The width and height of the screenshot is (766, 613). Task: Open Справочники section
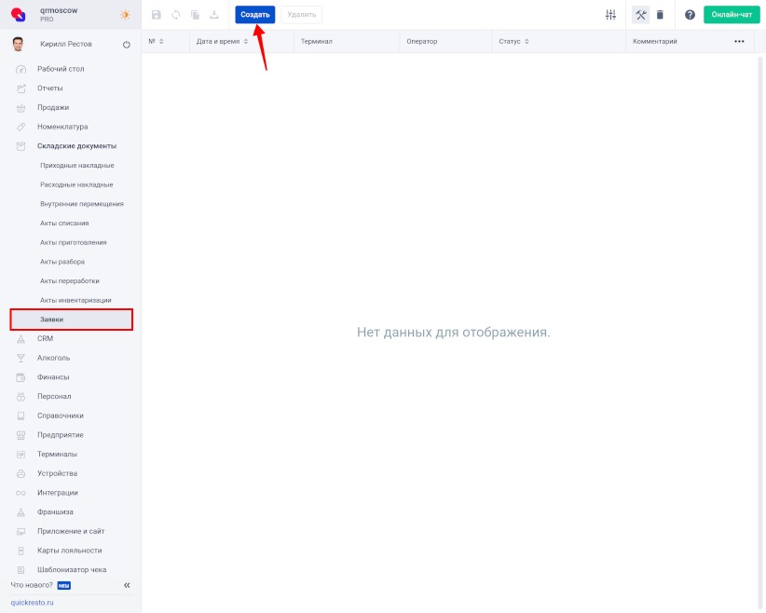(x=61, y=415)
